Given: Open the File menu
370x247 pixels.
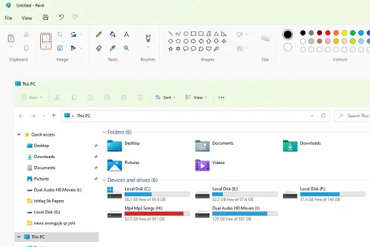Looking at the screenshot, I should [x=9, y=18].
